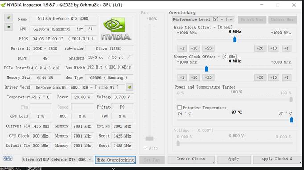304x170 pixels.
Task: Click the PCIe Interface field 4.0 @ 4.0 x16
Action: (x=45, y=68)
